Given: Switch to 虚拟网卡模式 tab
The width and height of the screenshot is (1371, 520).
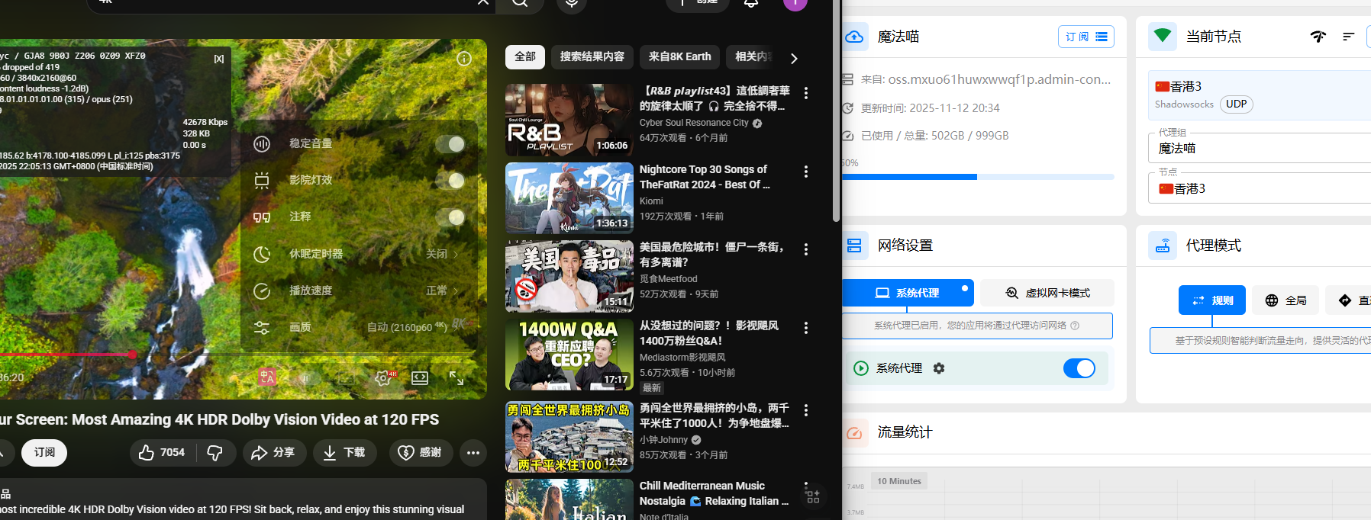Looking at the screenshot, I should (1047, 293).
